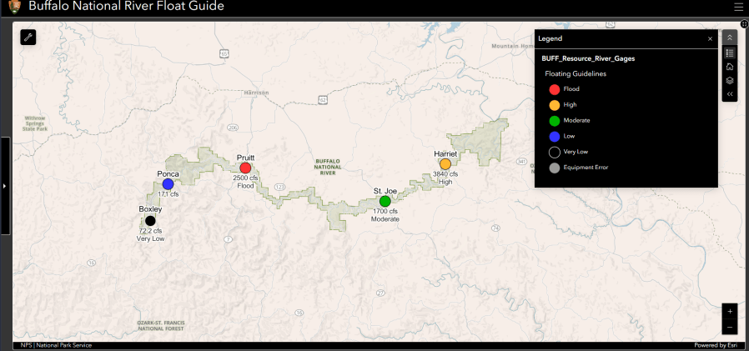Click the 'Withrow Springs State Park' map label
749x351 pixels.
[36, 123]
